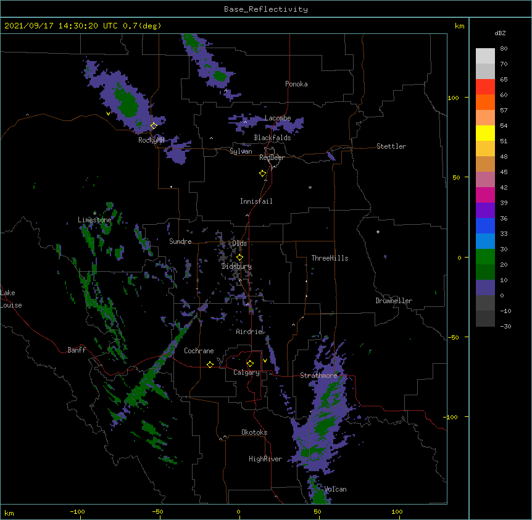Click the red swatch for 65 dBZ
The height and width of the screenshot is (520, 532).
(485, 86)
